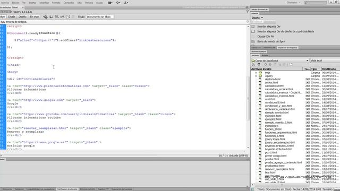340x191 pixels.
Task: Select calculadora.html in file list
Action: click(x=274, y=86)
